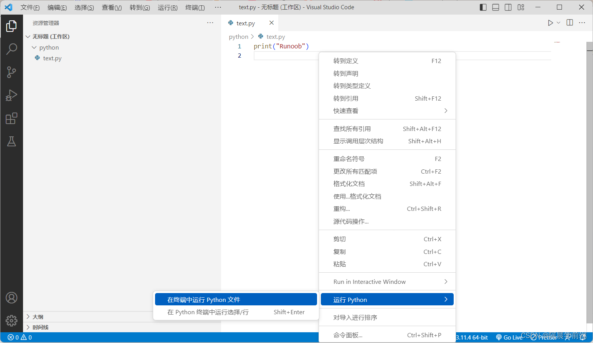Run the Python file using editor toolbar button
The image size is (593, 343).
550,23
